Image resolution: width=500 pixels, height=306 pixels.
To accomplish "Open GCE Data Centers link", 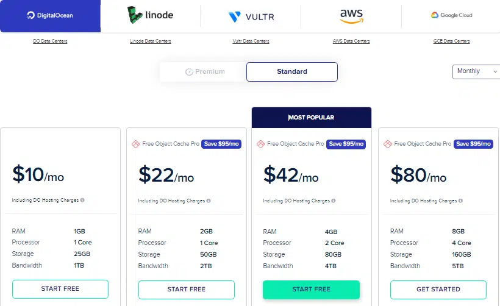I will 452,41.
